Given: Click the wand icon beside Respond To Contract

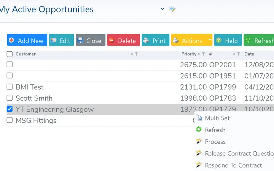Looking at the screenshot, I should click(x=199, y=165).
